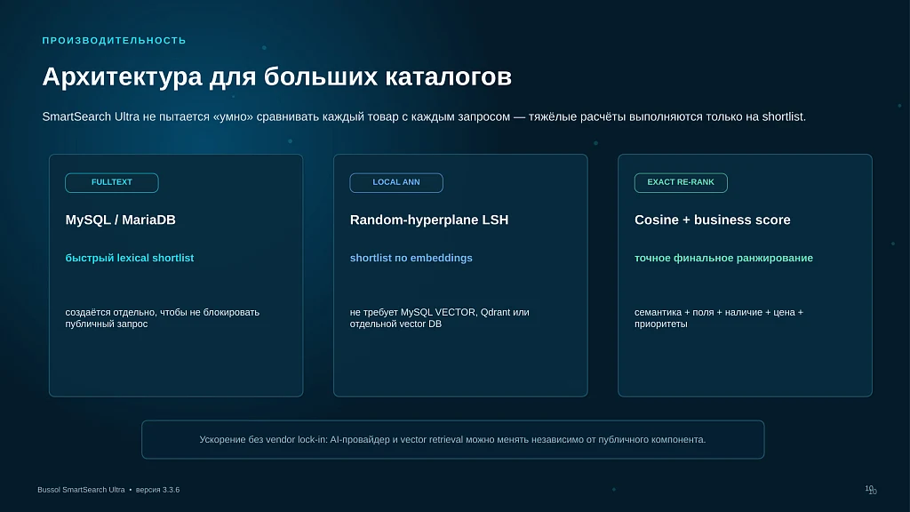
Task: Click the description создаётся отдельно, чтобы не блокировать
Action: [x=163, y=318]
